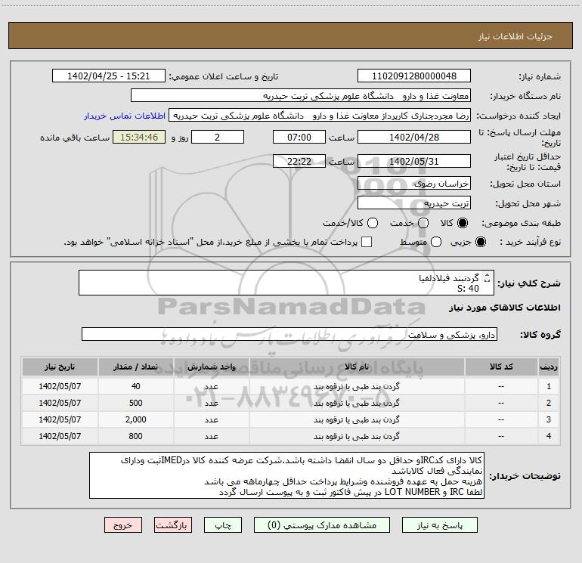Click date 1402/05/07 in row 1
The height and width of the screenshot is (563, 582).
coord(60,386)
